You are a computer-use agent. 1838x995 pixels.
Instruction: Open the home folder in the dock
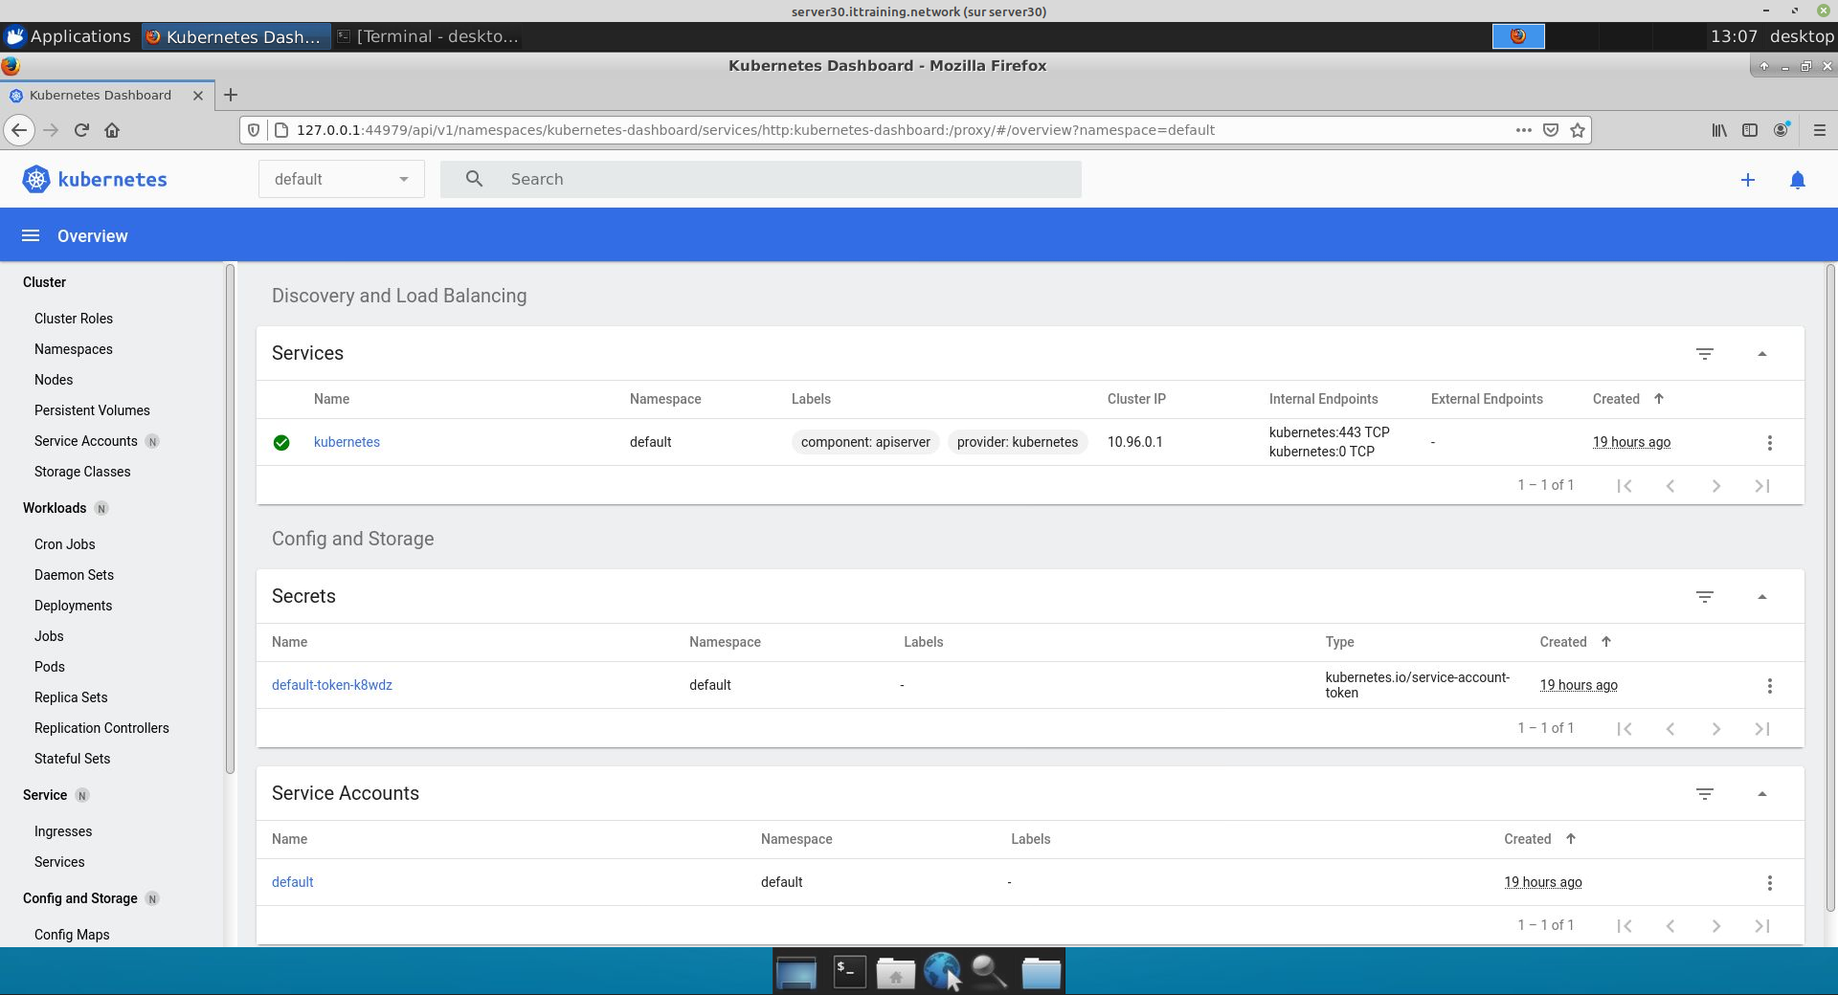(x=896, y=973)
